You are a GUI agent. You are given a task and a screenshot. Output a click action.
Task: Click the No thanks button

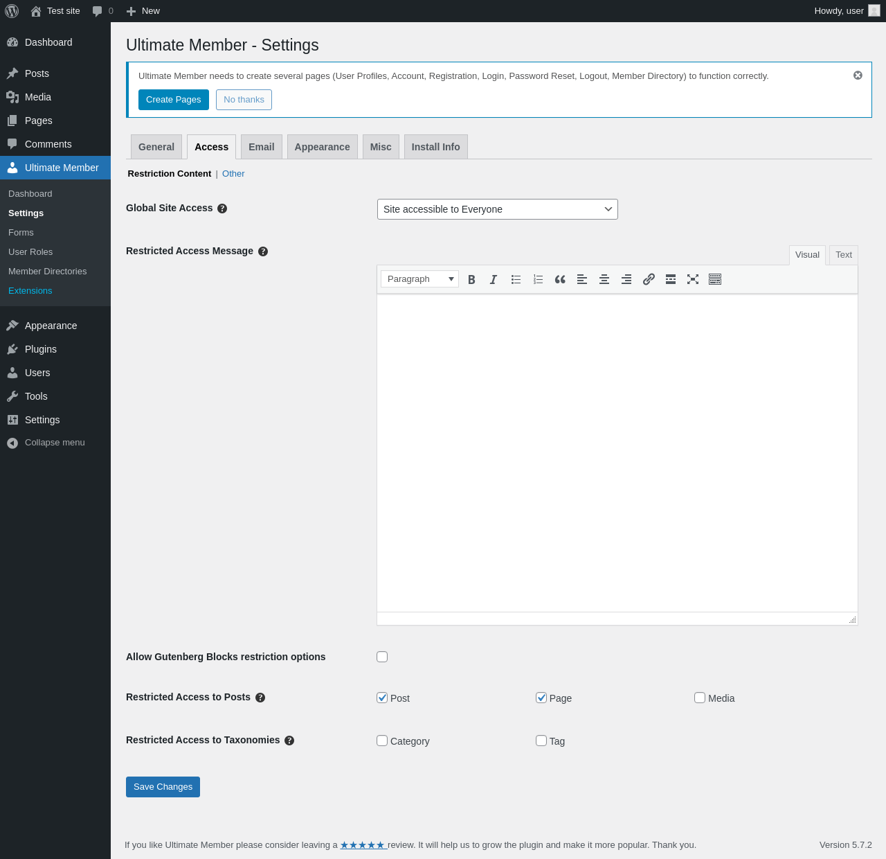point(244,100)
